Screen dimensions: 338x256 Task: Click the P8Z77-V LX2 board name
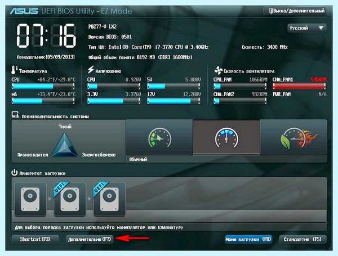[103, 26]
